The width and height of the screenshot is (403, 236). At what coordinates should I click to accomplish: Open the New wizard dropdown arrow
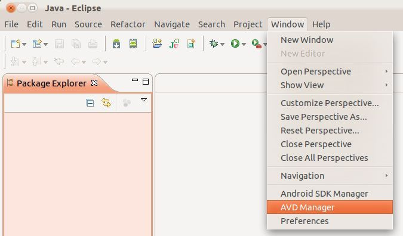[x=24, y=44]
